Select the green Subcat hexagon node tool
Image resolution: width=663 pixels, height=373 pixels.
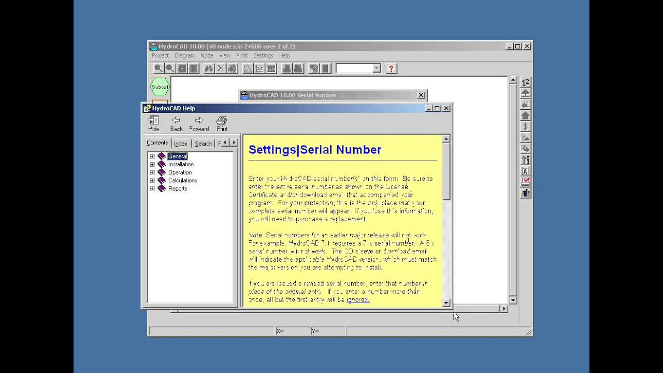click(160, 87)
